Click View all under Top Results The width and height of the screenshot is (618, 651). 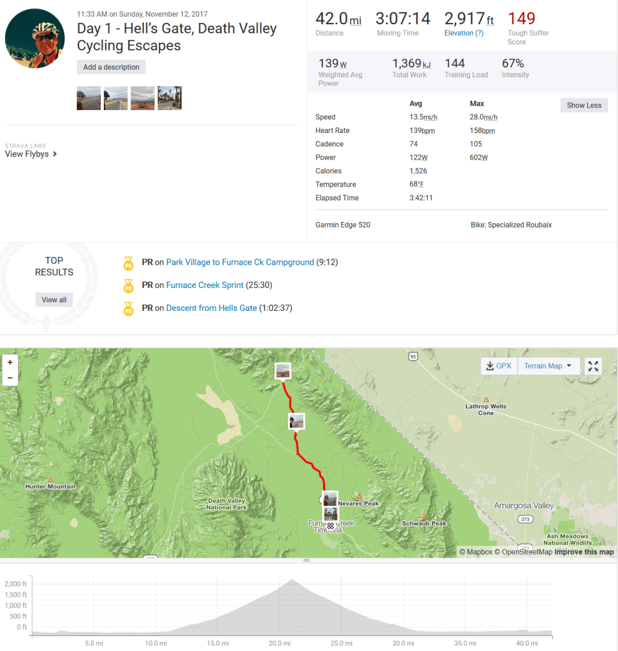coord(54,299)
